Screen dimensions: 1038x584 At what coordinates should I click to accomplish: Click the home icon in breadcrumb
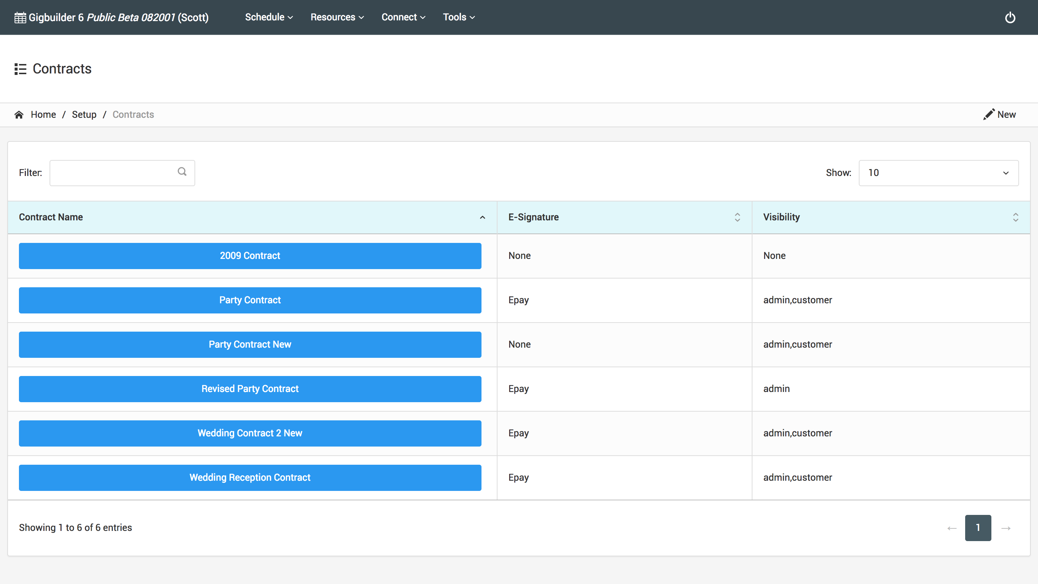click(19, 115)
